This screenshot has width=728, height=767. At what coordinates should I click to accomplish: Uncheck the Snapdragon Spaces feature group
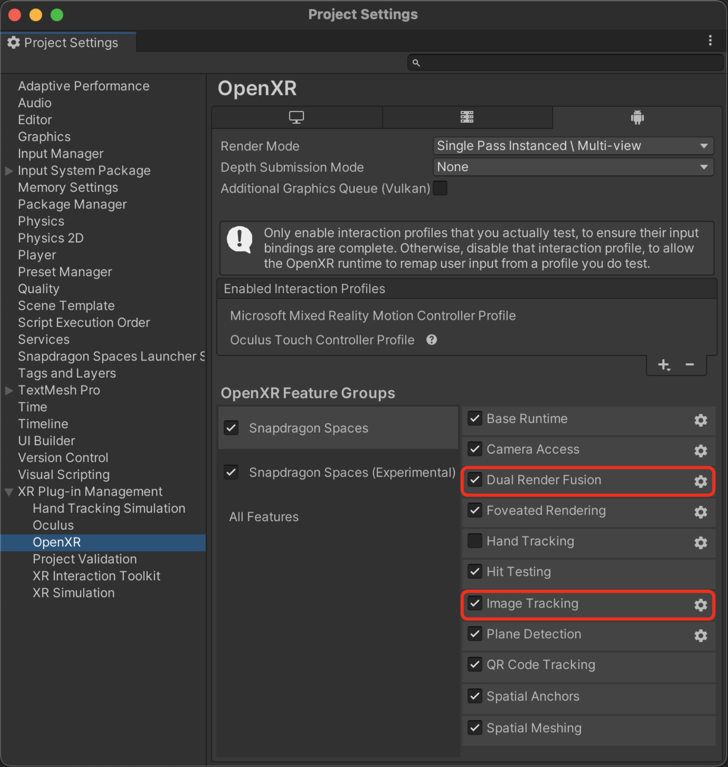[231, 428]
